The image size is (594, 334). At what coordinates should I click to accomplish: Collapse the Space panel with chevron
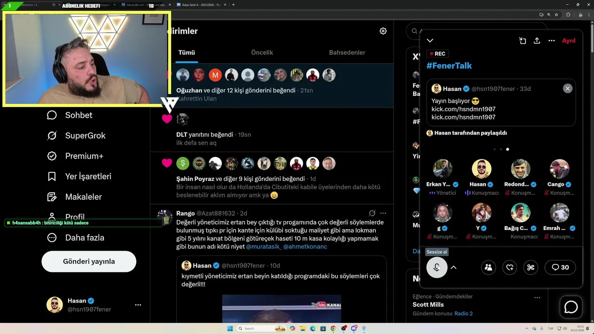(430, 41)
